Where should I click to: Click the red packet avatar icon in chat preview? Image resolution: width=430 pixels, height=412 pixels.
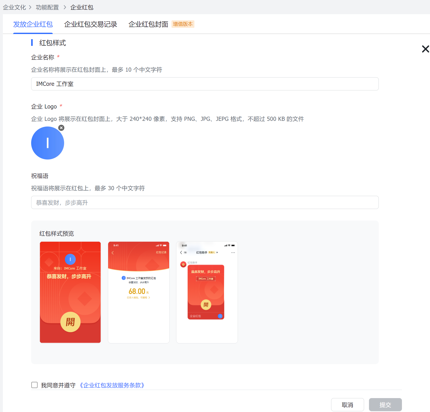pyautogui.click(x=183, y=264)
